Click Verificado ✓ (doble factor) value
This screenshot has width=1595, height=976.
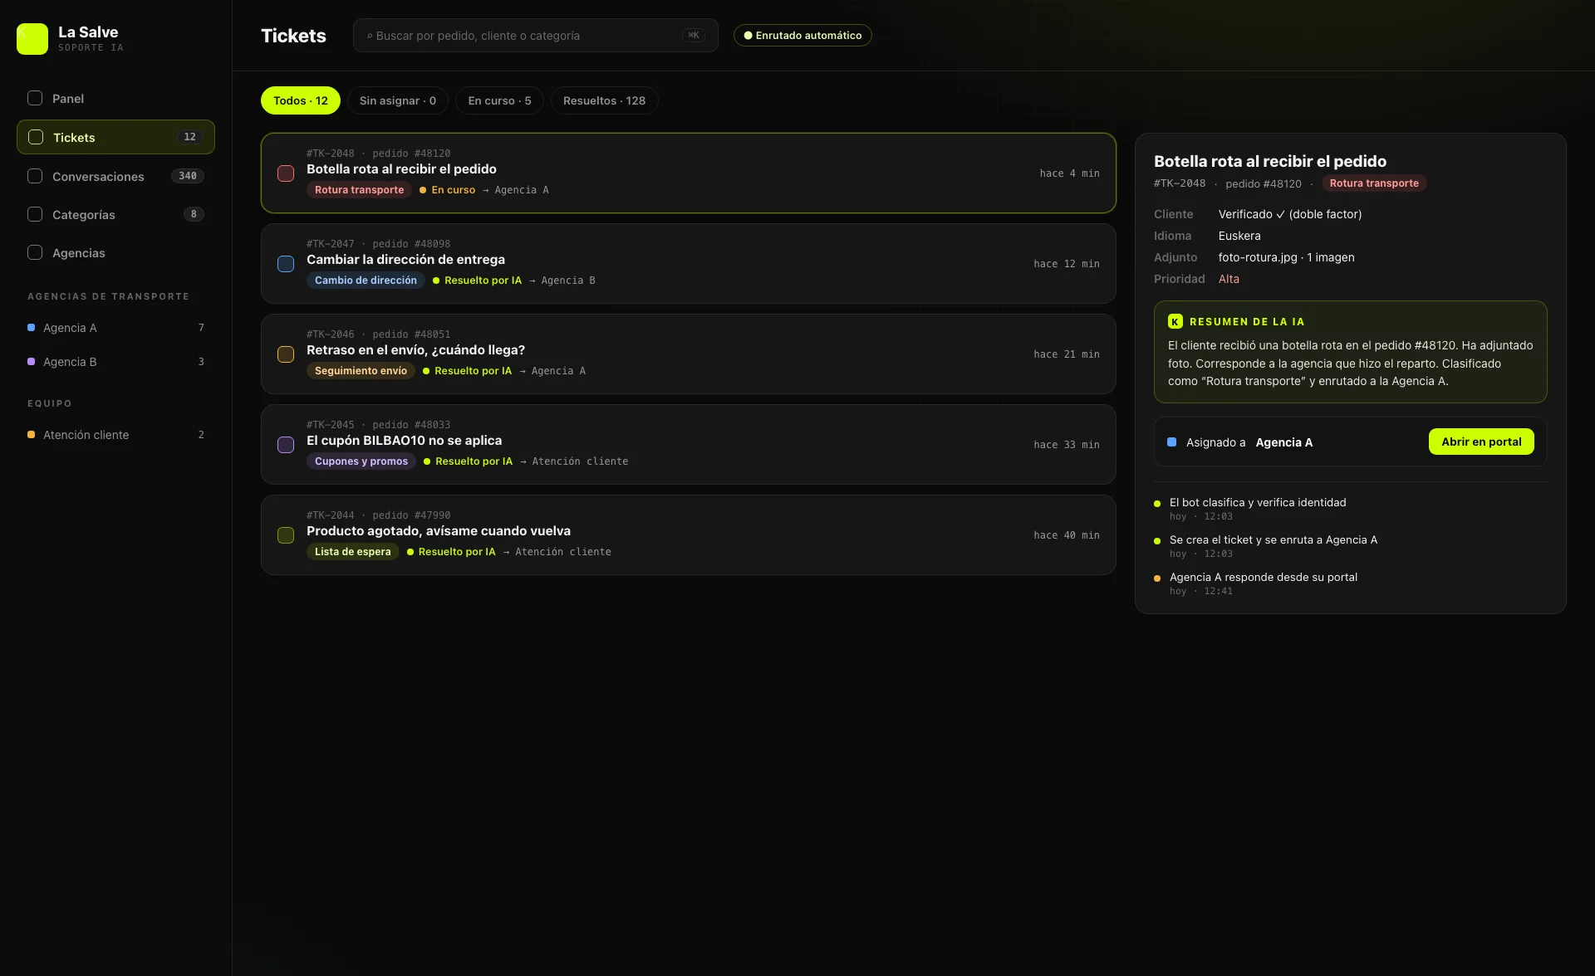pos(1290,214)
